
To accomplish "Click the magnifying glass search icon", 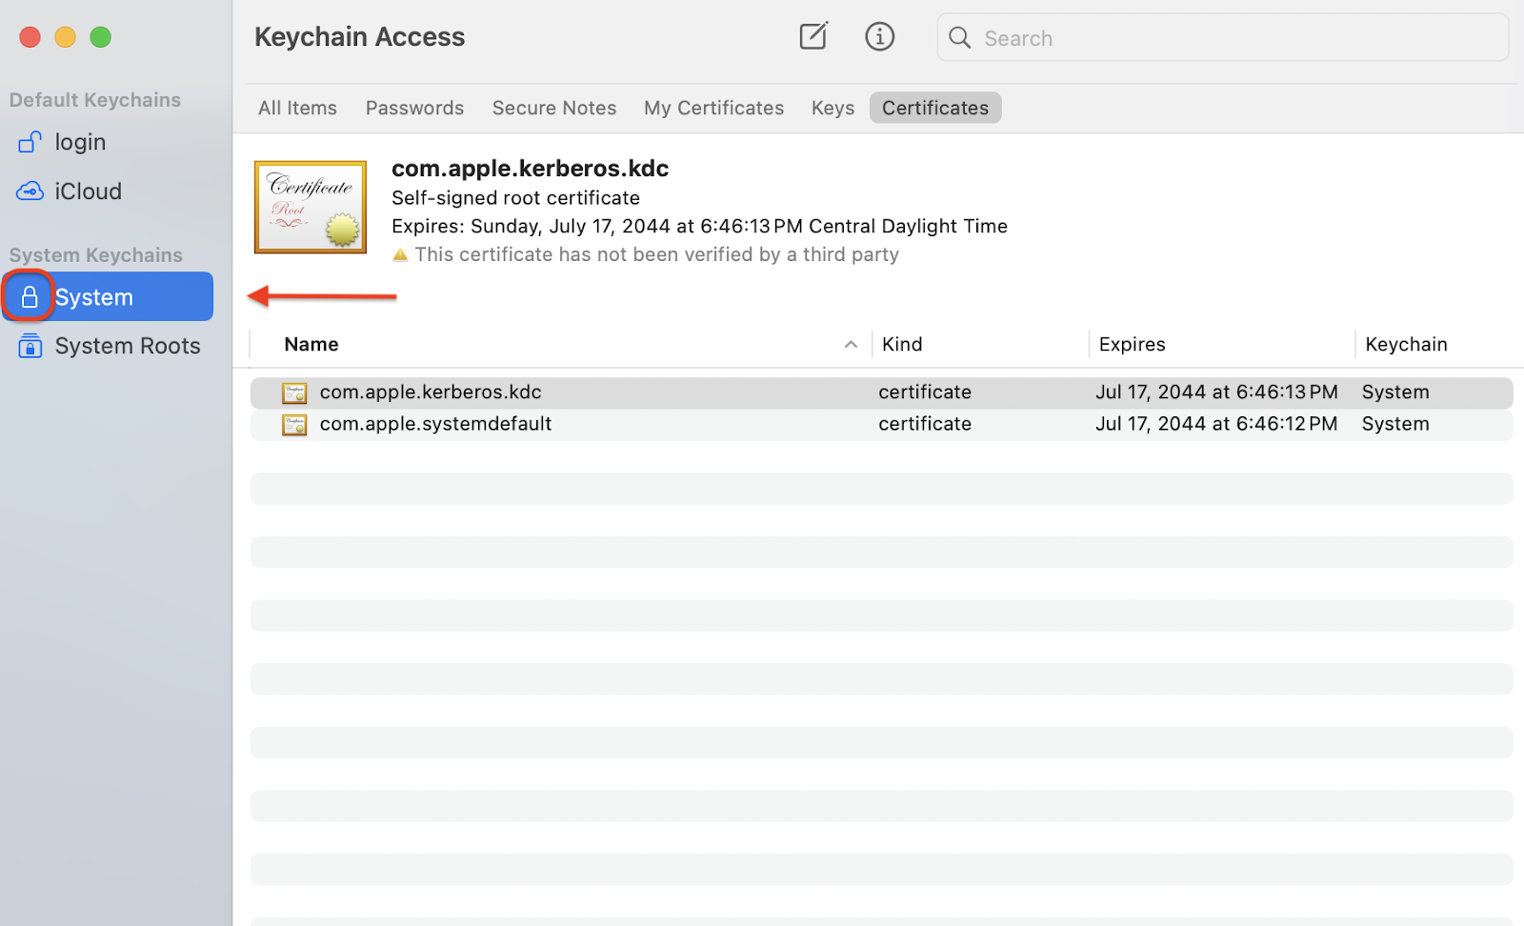I will (x=960, y=37).
